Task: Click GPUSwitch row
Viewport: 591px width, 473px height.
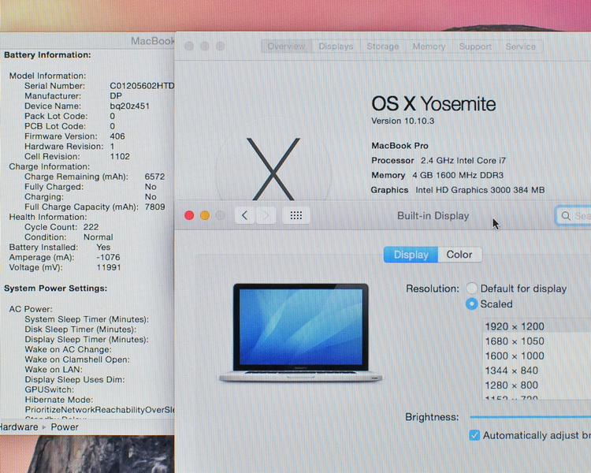Action: [50, 389]
